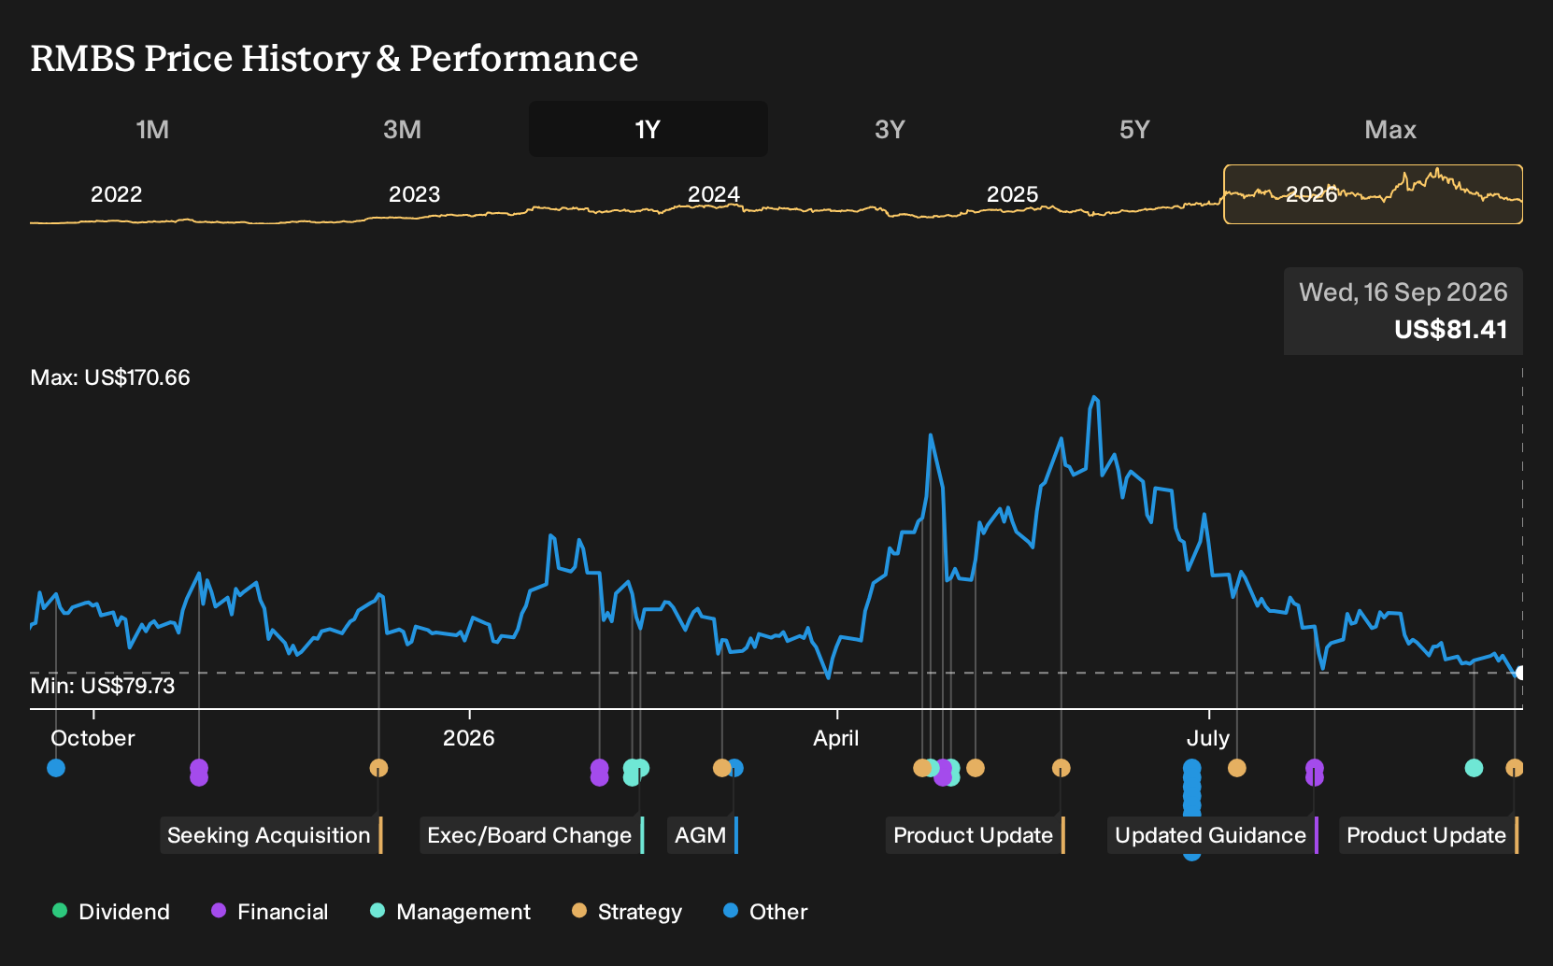The width and height of the screenshot is (1553, 966).
Task: Toggle the Other legend filter
Action: 765,912
